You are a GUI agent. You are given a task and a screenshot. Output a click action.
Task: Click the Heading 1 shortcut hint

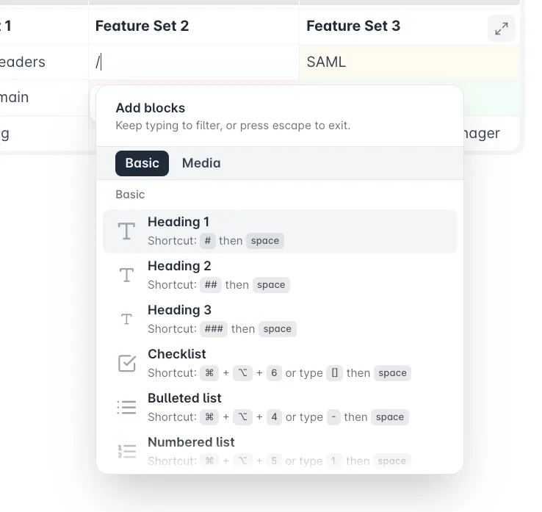[216, 241]
